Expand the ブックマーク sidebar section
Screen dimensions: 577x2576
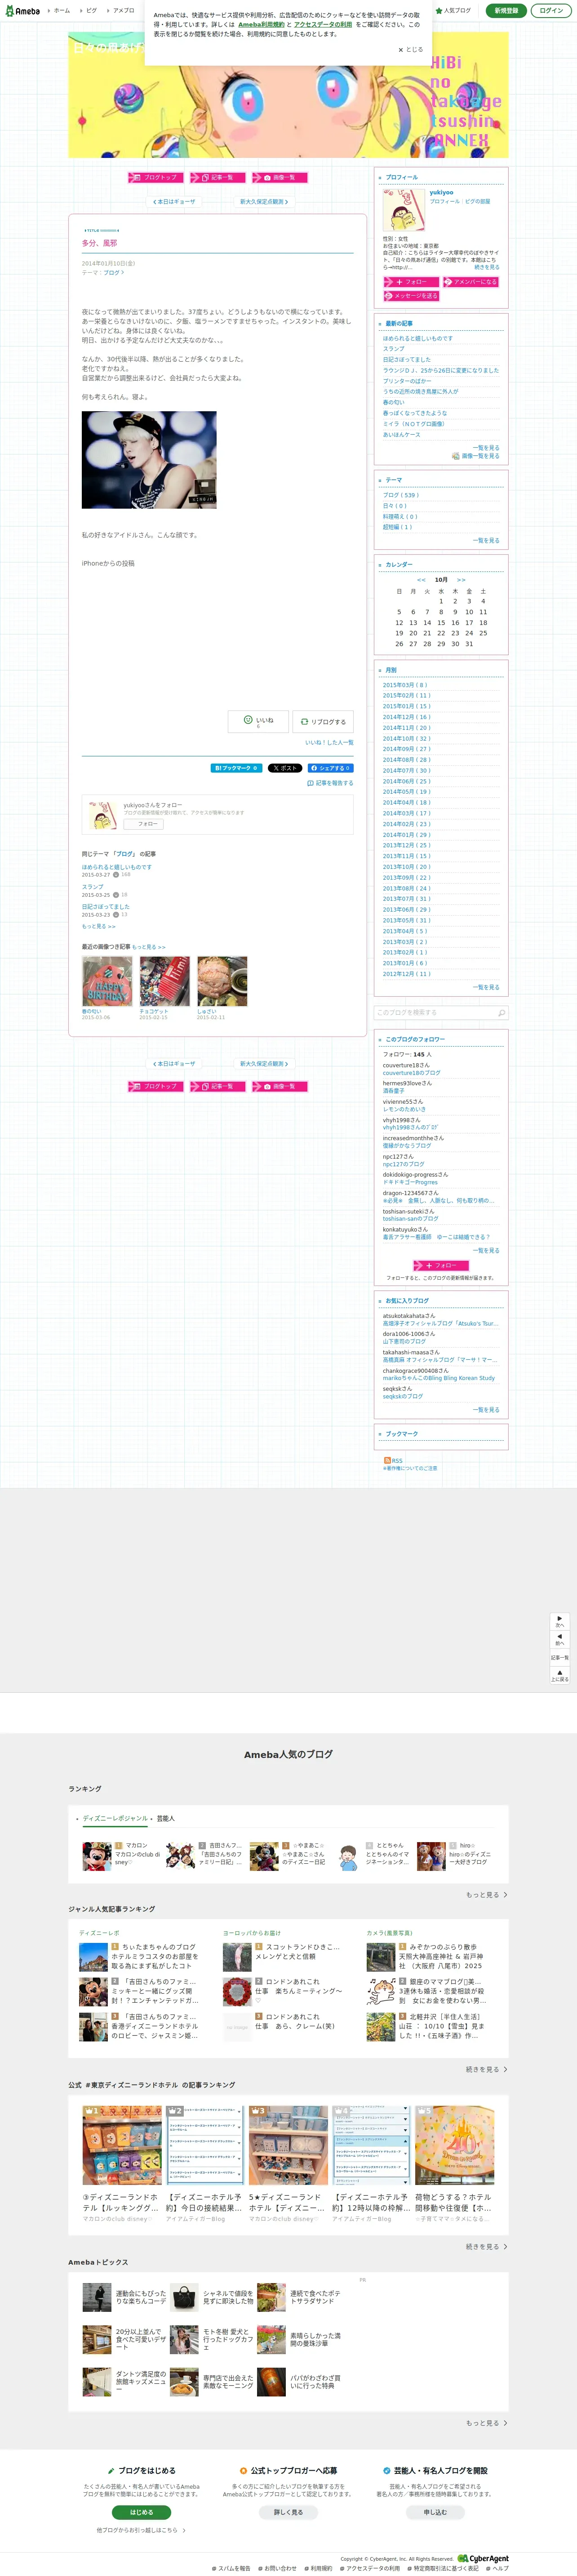(401, 1434)
